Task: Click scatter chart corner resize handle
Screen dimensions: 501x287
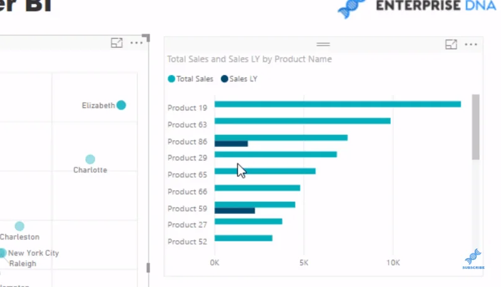Action: pyautogui.click(x=147, y=38)
